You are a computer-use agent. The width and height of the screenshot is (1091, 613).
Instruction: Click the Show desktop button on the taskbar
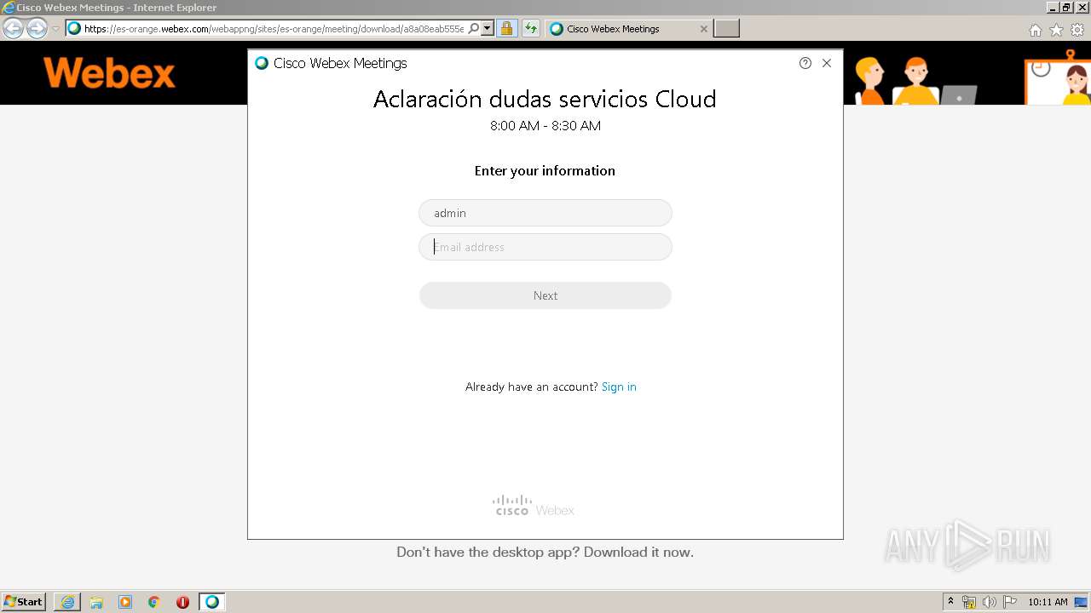click(x=1082, y=602)
